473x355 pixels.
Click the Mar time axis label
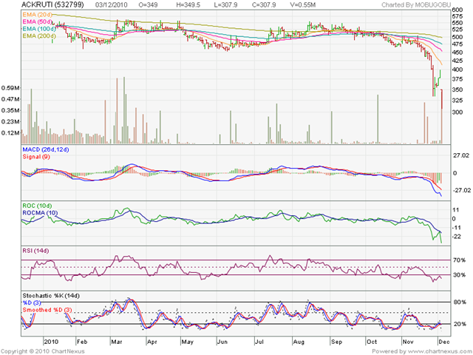117,342
